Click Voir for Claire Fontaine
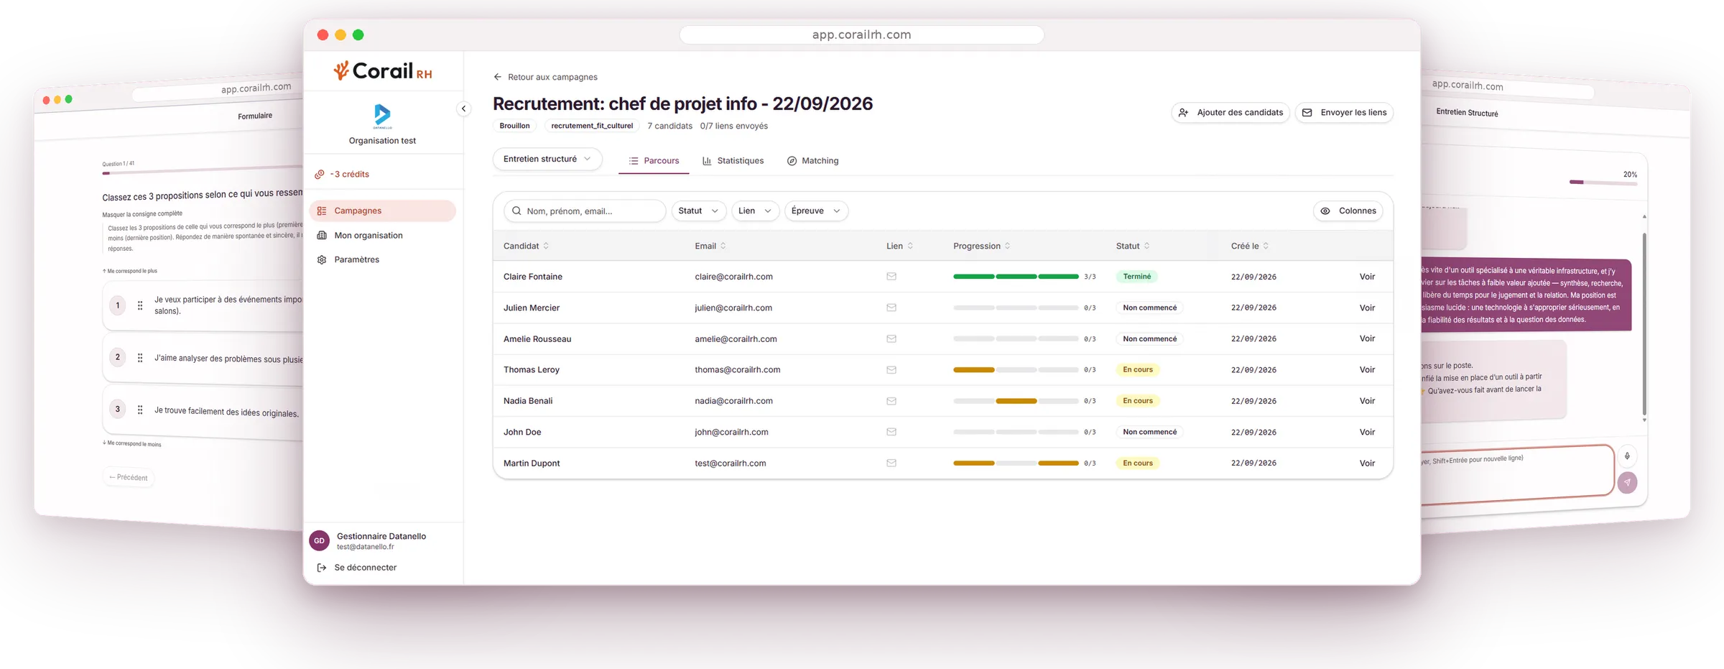Image resolution: width=1724 pixels, height=669 pixels. [x=1366, y=277]
